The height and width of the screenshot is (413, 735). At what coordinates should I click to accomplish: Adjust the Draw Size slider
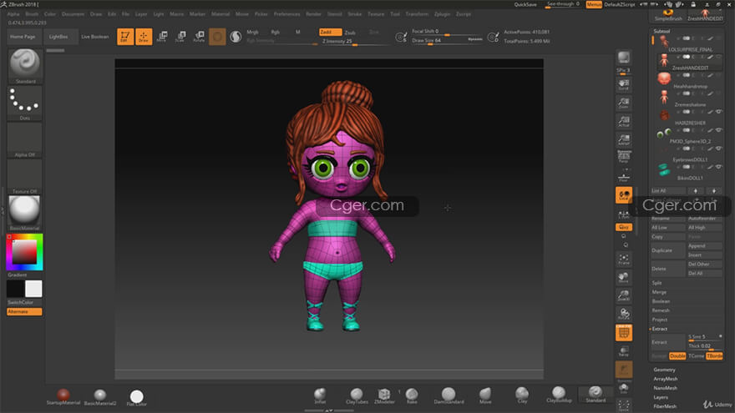[x=447, y=41]
